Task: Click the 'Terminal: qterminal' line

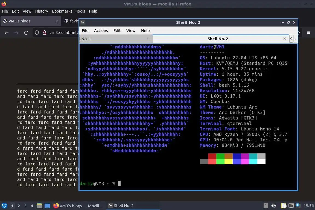Action: pos(225,123)
